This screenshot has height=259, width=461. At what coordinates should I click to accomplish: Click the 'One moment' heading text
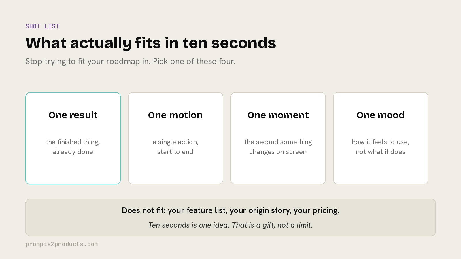pos(278,115)
